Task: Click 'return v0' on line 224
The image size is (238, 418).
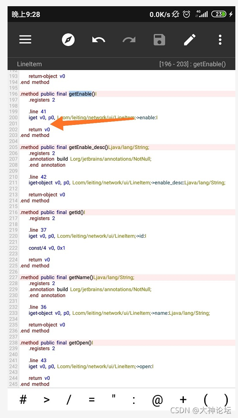Action: [39, 260]
